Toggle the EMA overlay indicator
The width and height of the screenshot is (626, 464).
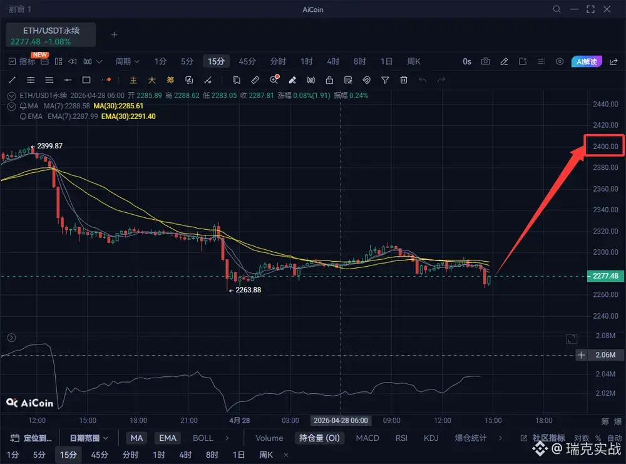168,438
